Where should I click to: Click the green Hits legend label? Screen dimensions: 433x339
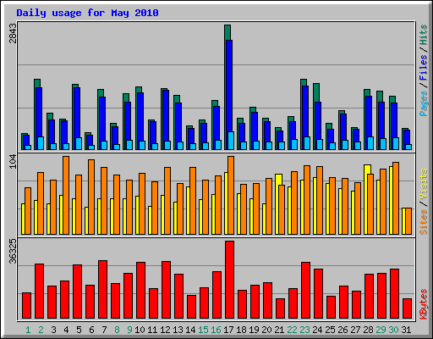coord(423,35)
